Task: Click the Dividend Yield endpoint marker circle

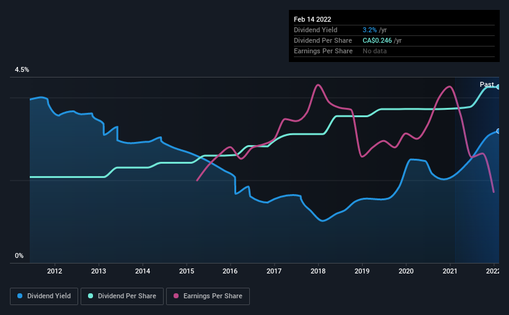Action: click(498, 131)
